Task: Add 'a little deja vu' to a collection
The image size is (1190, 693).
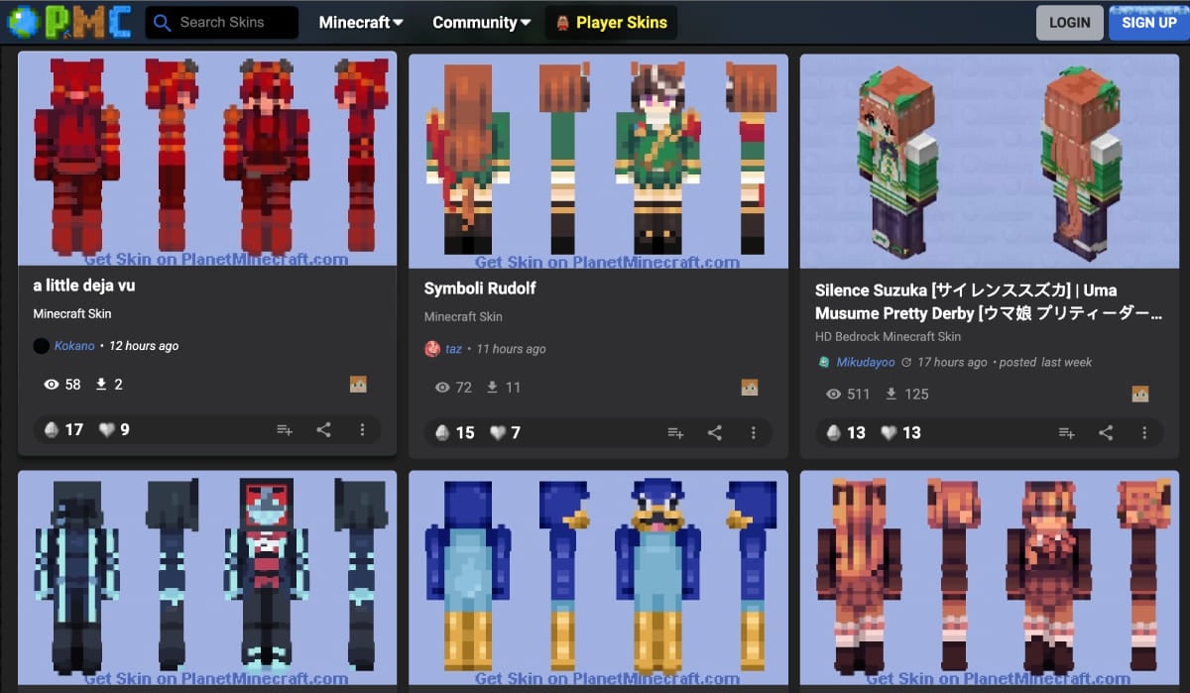Action: coord(285,429)
